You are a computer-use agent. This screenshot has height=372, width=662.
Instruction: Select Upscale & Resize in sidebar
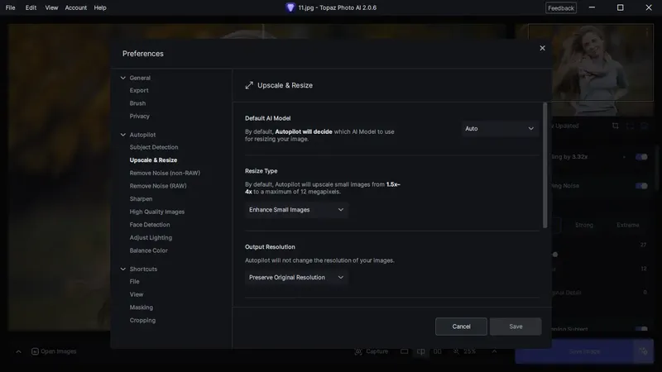pos(153,160)
